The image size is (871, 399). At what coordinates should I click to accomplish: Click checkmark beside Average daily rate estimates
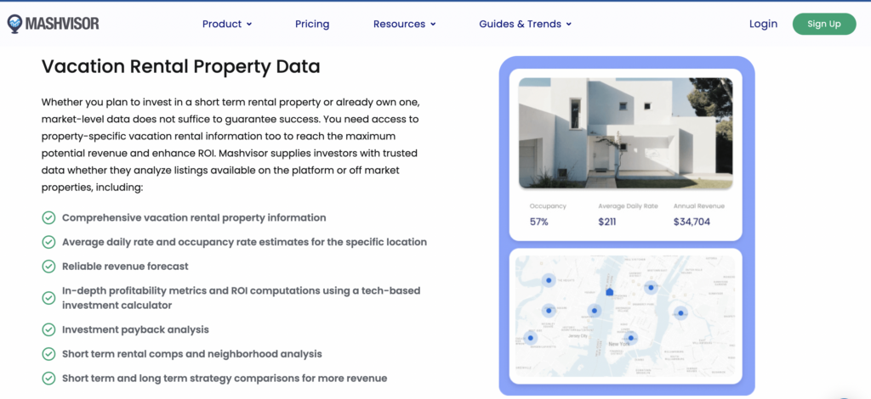[x=48, y=242]
